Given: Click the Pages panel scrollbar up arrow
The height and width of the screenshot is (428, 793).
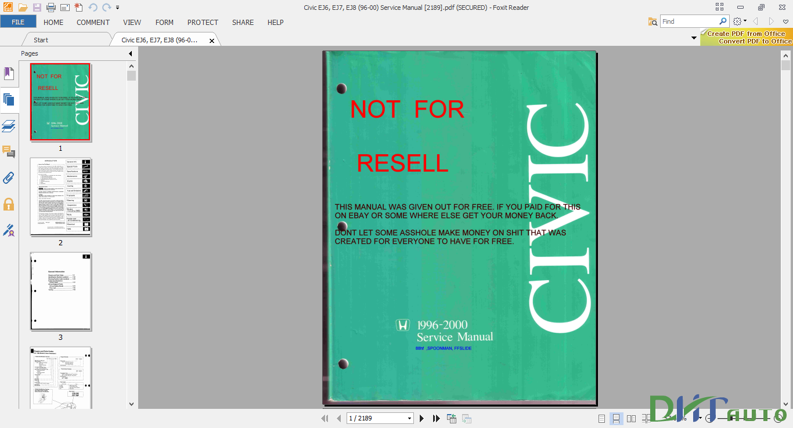Looking at the screenshot, I should (131, 67).
